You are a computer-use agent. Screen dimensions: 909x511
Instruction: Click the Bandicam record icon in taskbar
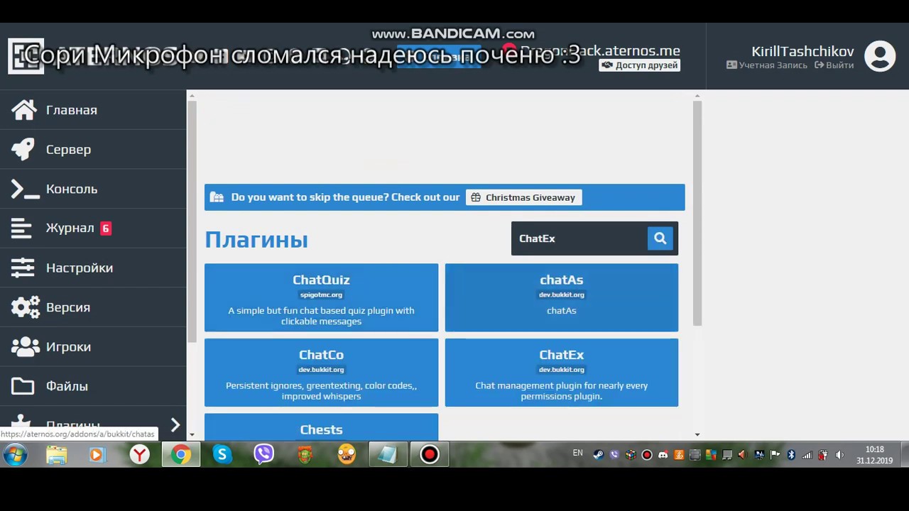click(430, 454)
